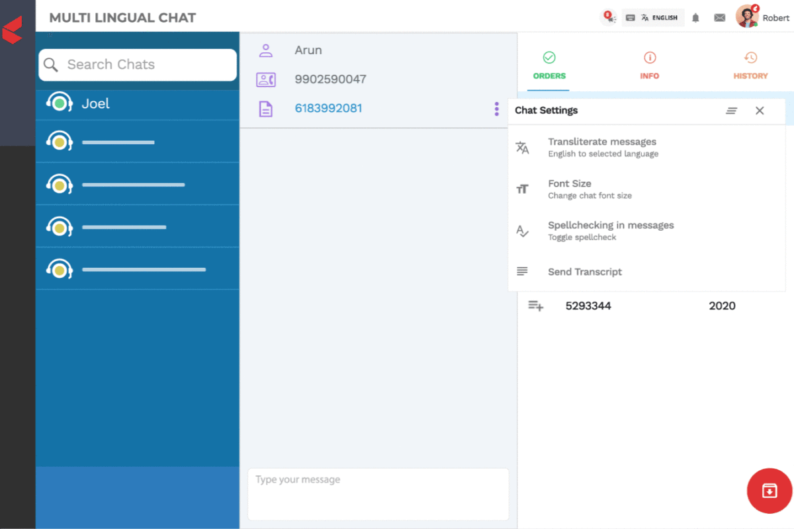This screenshot has width=794, height=529.
Task: Open the chat with Joel
Action: pyautogui.click(x=138, y=104)
